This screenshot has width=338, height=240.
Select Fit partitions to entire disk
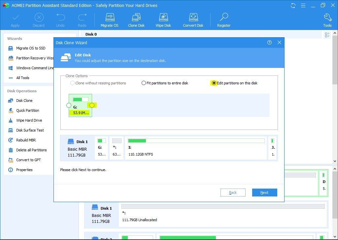[x=144, y=83]
